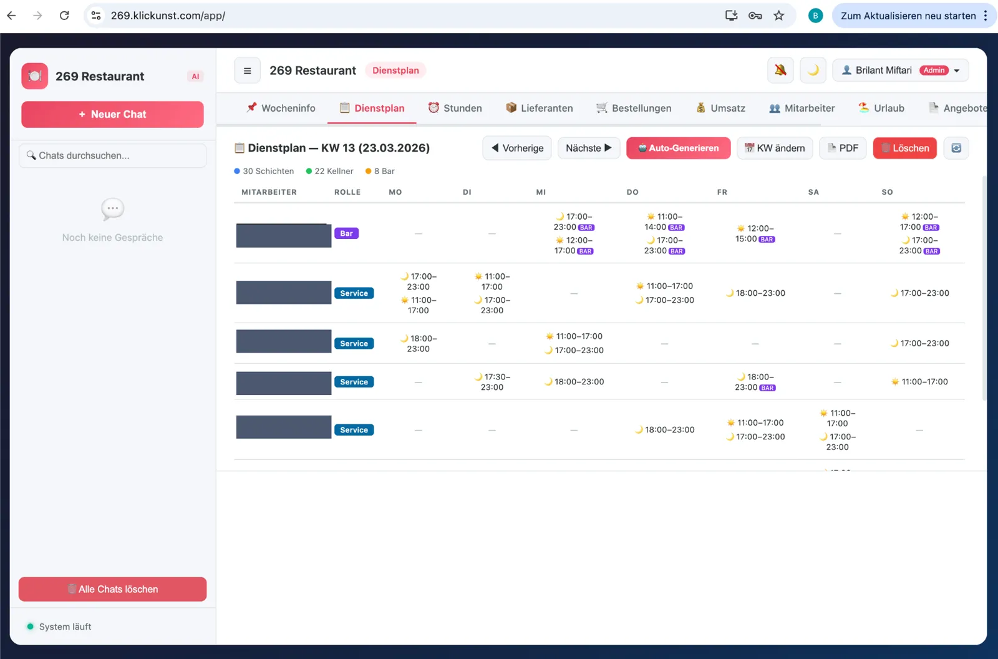Open the KW ändern week selector

tap(775, 148)
